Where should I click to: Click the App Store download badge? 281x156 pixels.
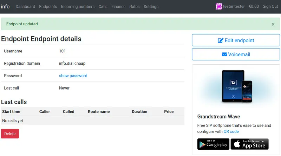tap(249, 144)
